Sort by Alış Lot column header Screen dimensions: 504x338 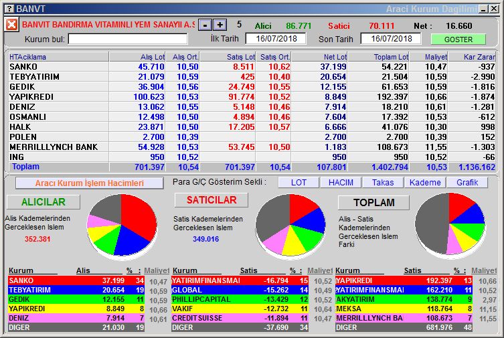137,57
